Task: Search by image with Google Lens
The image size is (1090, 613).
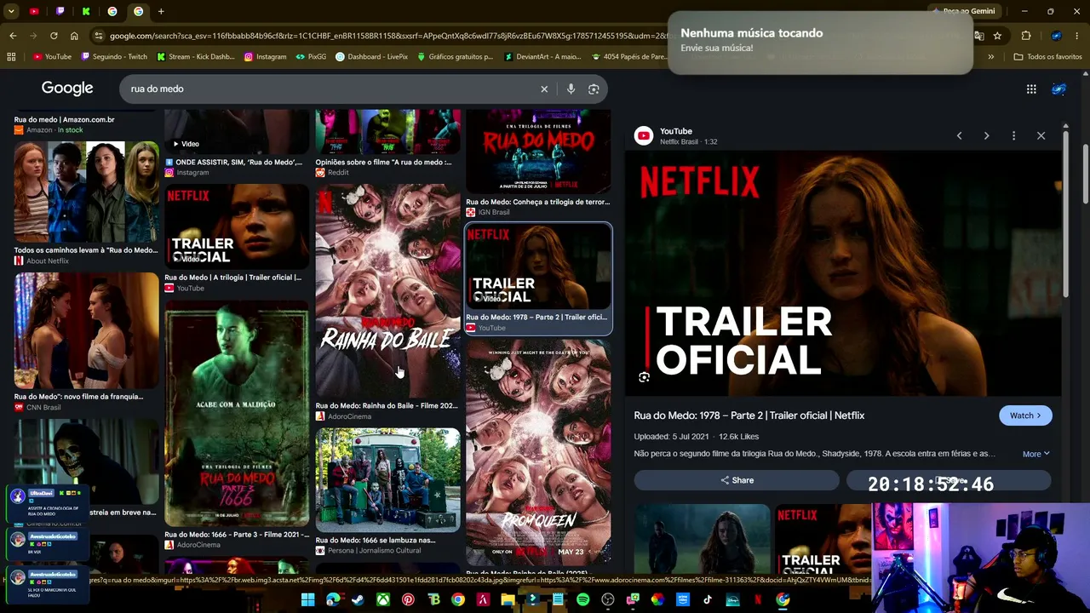Action: [594, 89]
